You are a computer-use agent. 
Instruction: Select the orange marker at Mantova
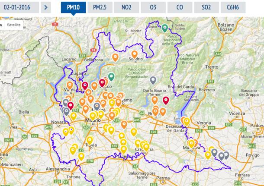tap(194, 142)
